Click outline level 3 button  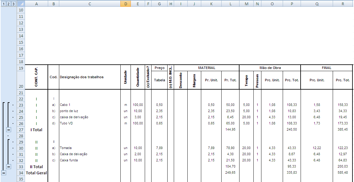pyautogui.click(x=13, y=4)
